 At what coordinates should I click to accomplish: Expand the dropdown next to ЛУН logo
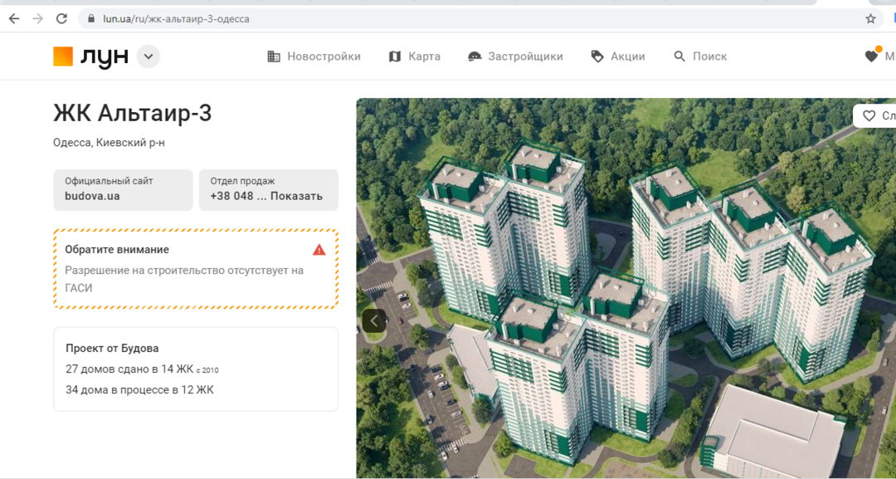(148, 56)
